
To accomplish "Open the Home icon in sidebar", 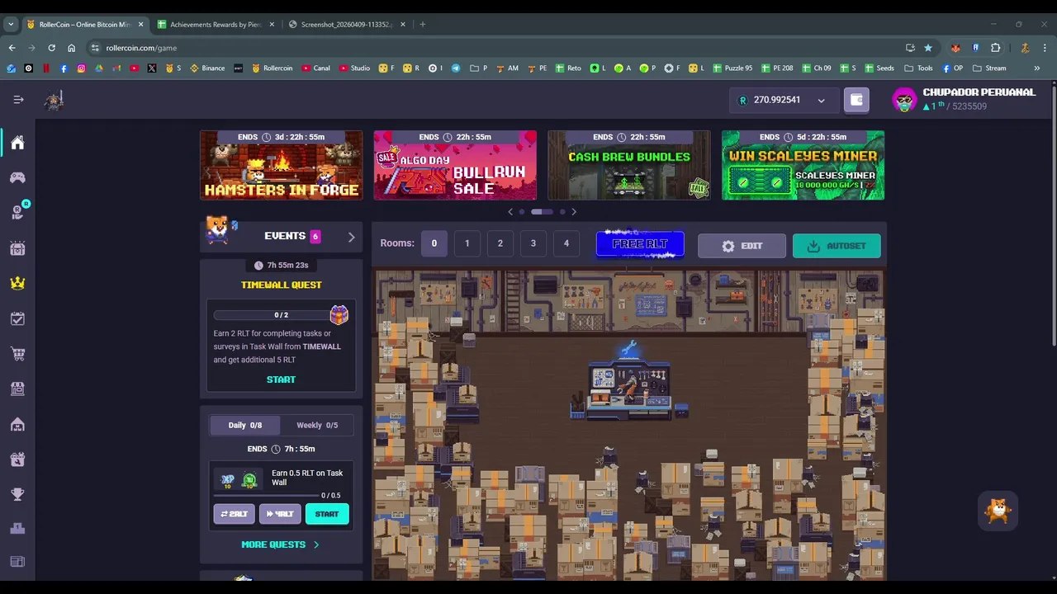I will pos(17,143).
